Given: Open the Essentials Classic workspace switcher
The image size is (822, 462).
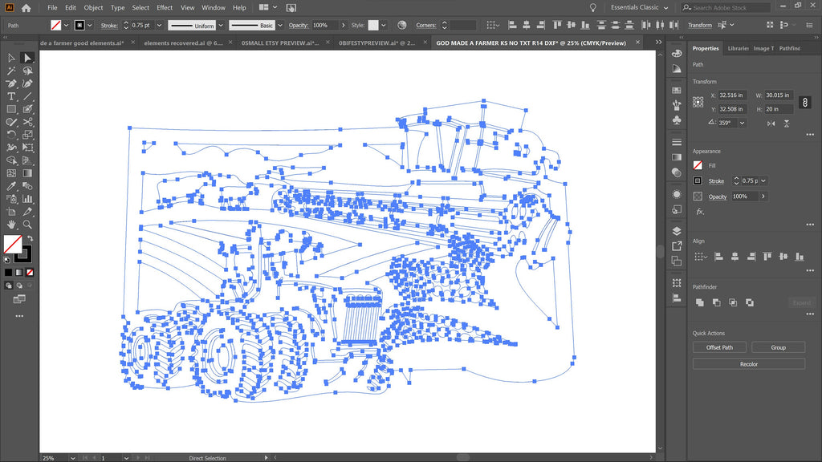Looking at the screenshot, I should click(x=639, y=7).
